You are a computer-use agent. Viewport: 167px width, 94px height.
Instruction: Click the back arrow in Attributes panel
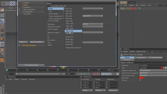[150, 51]
